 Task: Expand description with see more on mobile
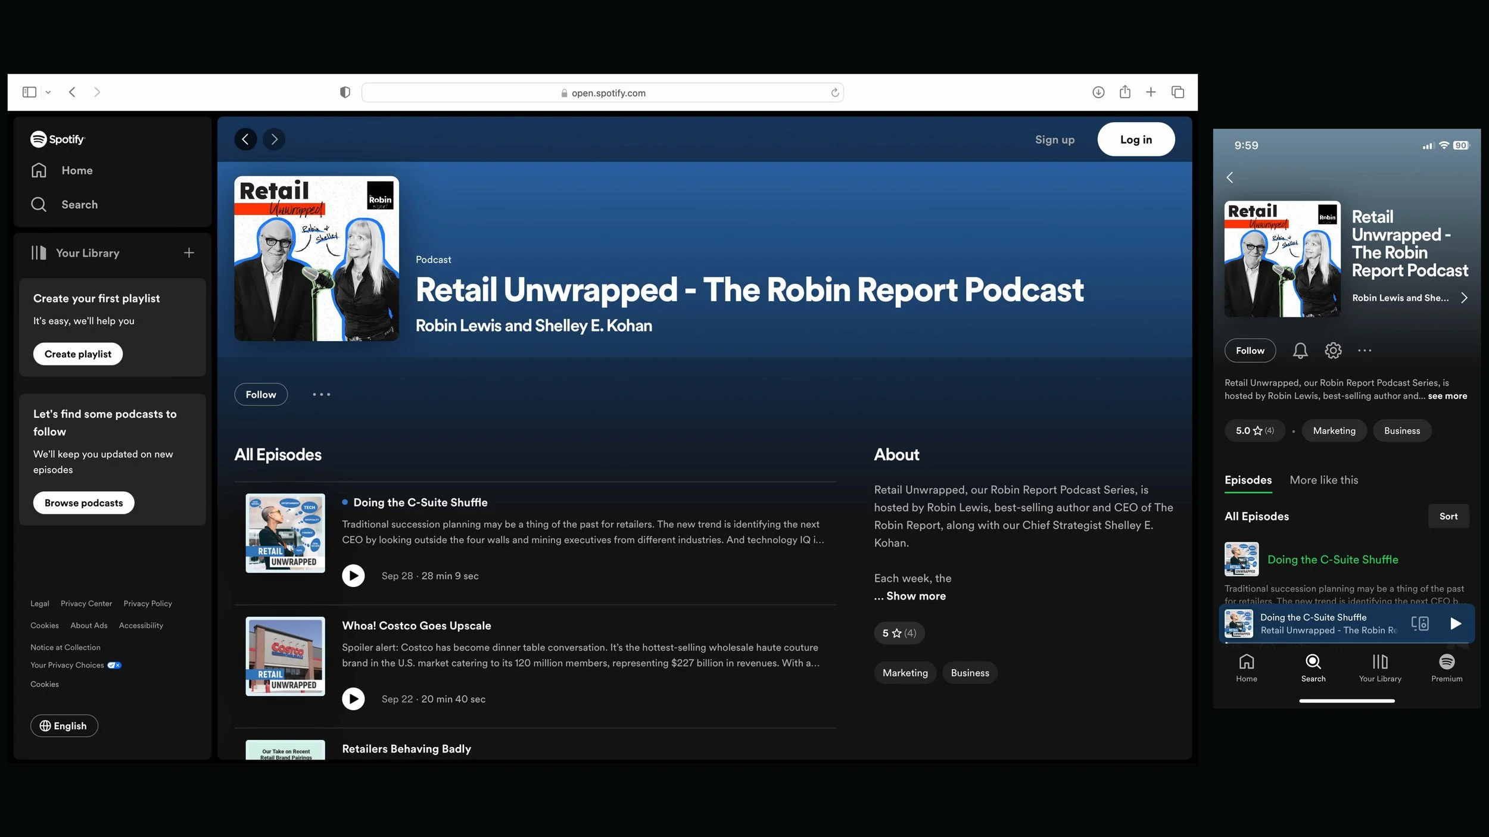pyautogui.click(x=1447, y=396)
